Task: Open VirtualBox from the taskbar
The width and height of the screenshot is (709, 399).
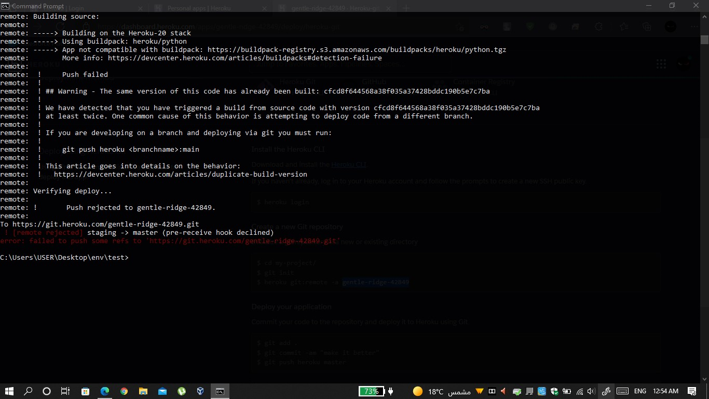Action: point(200,391)
